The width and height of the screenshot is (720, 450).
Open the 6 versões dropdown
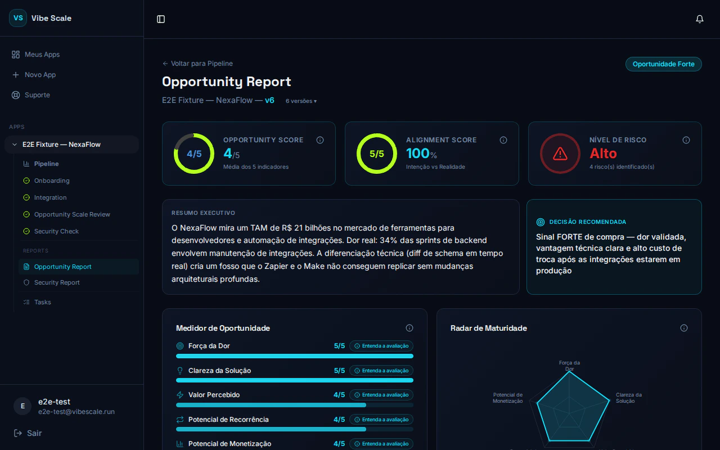(301, 101)
